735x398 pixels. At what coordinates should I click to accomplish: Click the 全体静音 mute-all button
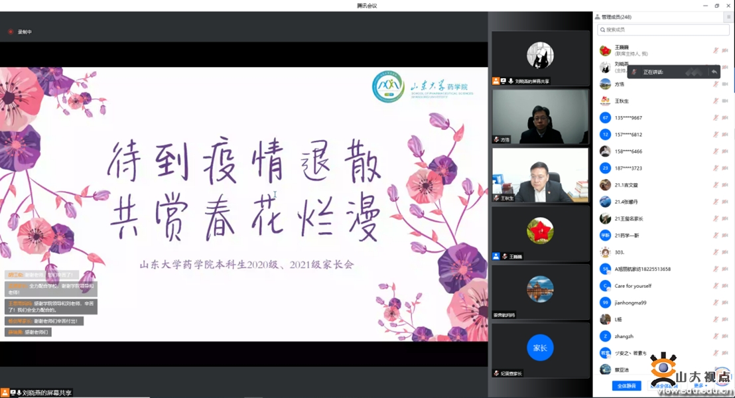click(x=626, y=385)
